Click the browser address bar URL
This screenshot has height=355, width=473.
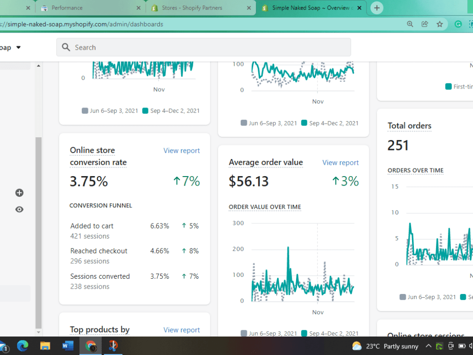coord(81,24)
